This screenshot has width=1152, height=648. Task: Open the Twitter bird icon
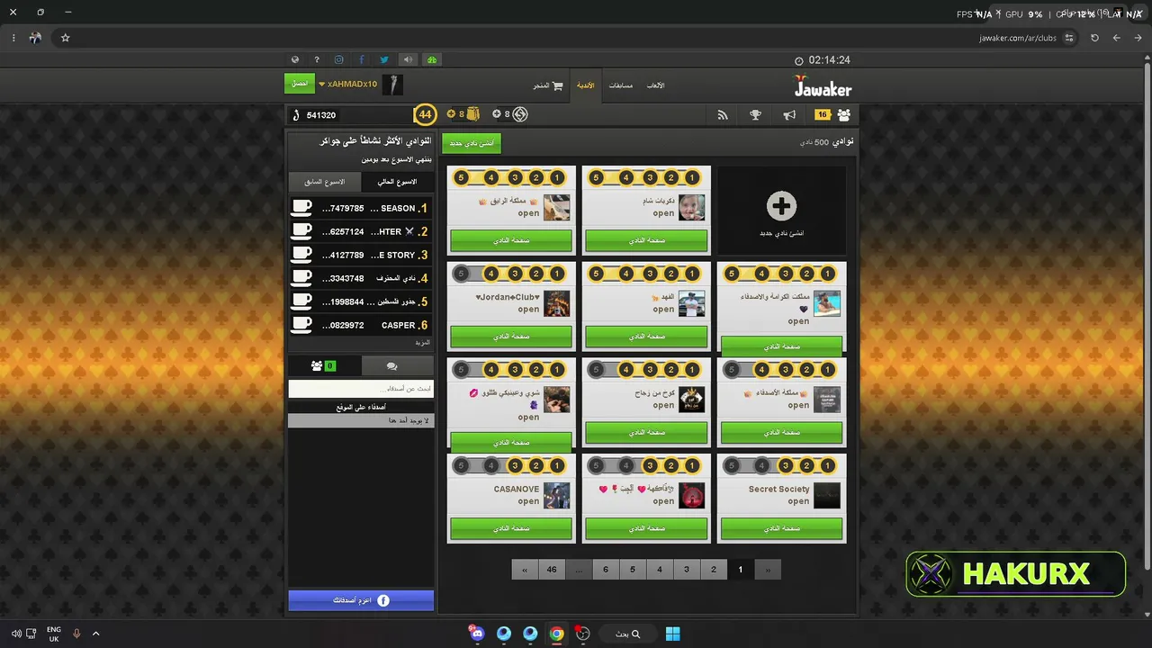tap(384, 60)
